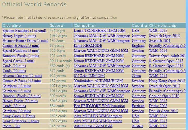This screenshot has height=130, width=188.
Task: Open Numbers (15 min) link beside 1071 digits (e)
Action: tap(17, 86)
